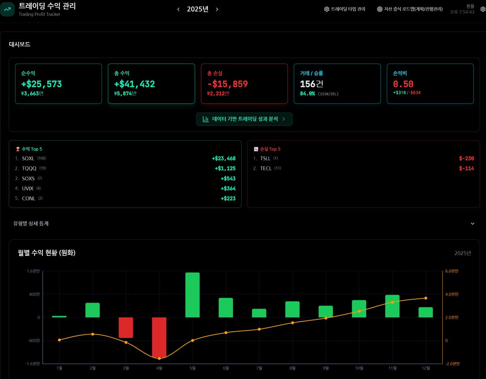The image size is (486, 379).
Task: Select the 순수익 card
Action: tap(58, 83)
